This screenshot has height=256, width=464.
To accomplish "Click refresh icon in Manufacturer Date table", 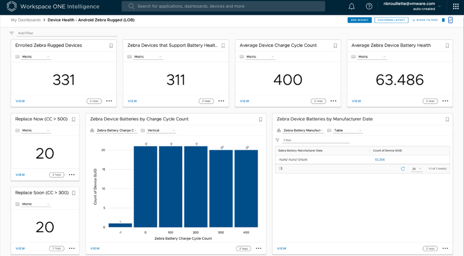I will pyautogui.click(x=403, y=169).
